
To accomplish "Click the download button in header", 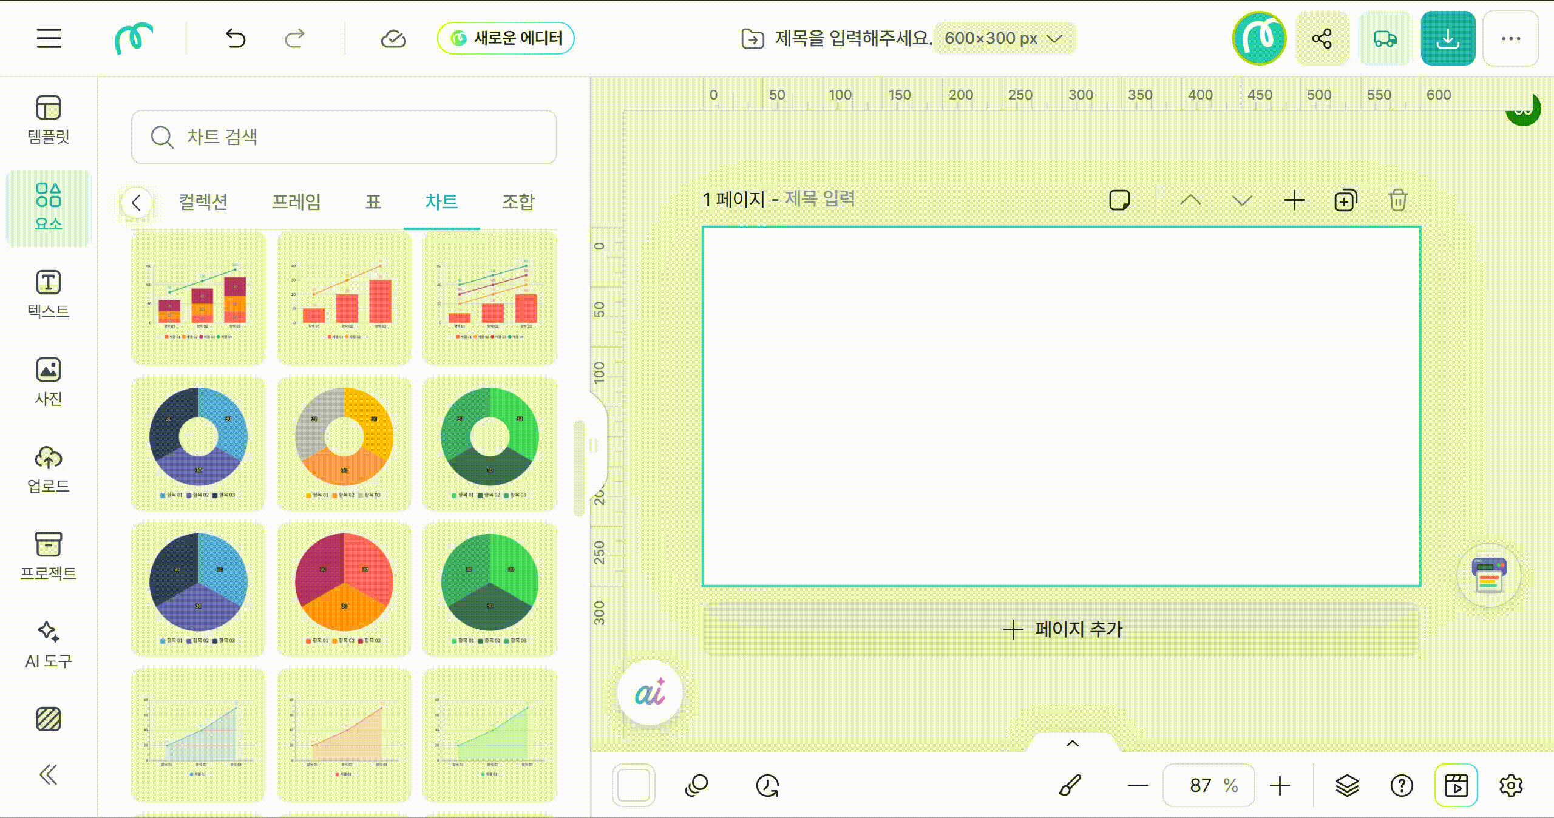I will [1448, 38].
